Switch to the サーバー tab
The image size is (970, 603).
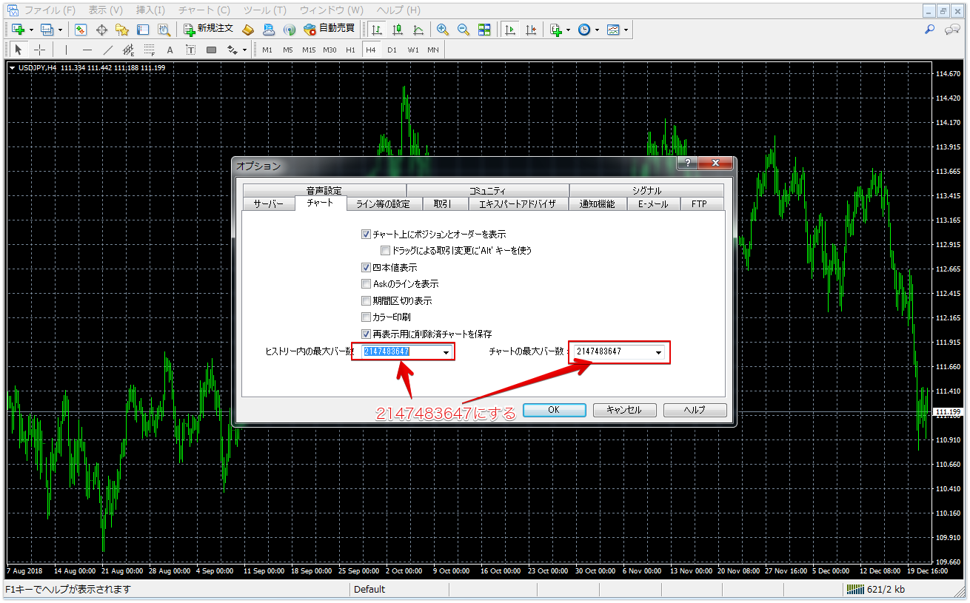268,203
